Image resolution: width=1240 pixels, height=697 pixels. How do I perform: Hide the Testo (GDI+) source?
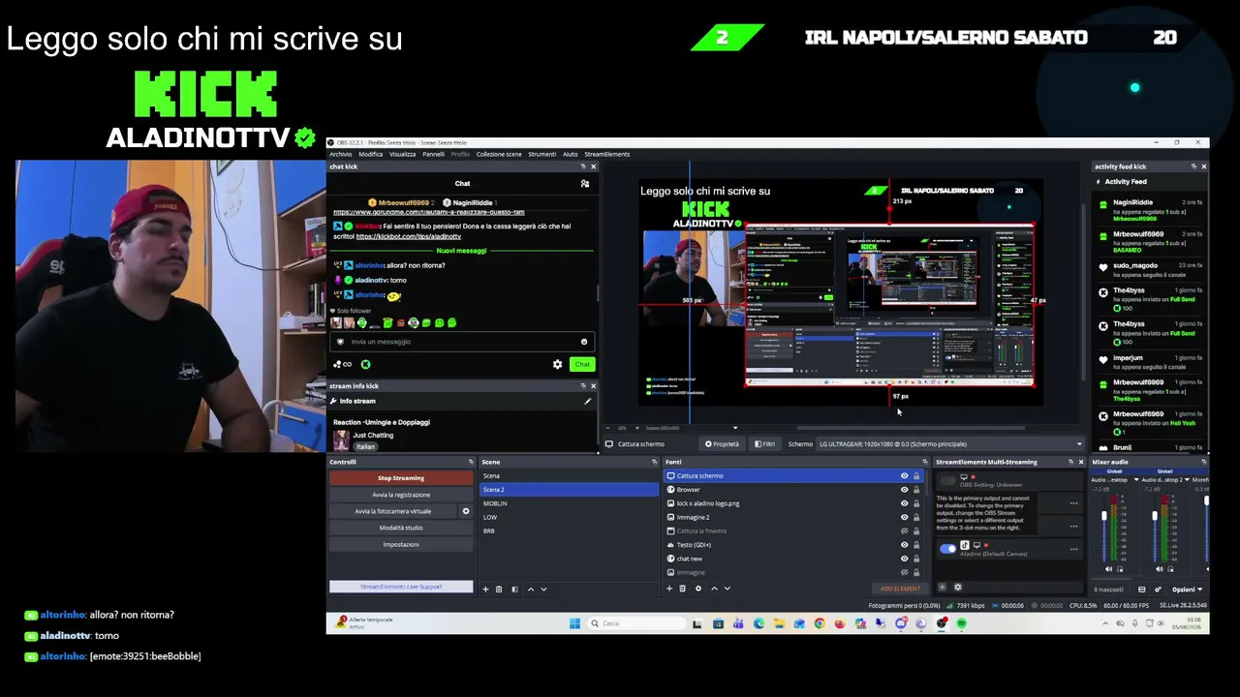tap(904, 545)
